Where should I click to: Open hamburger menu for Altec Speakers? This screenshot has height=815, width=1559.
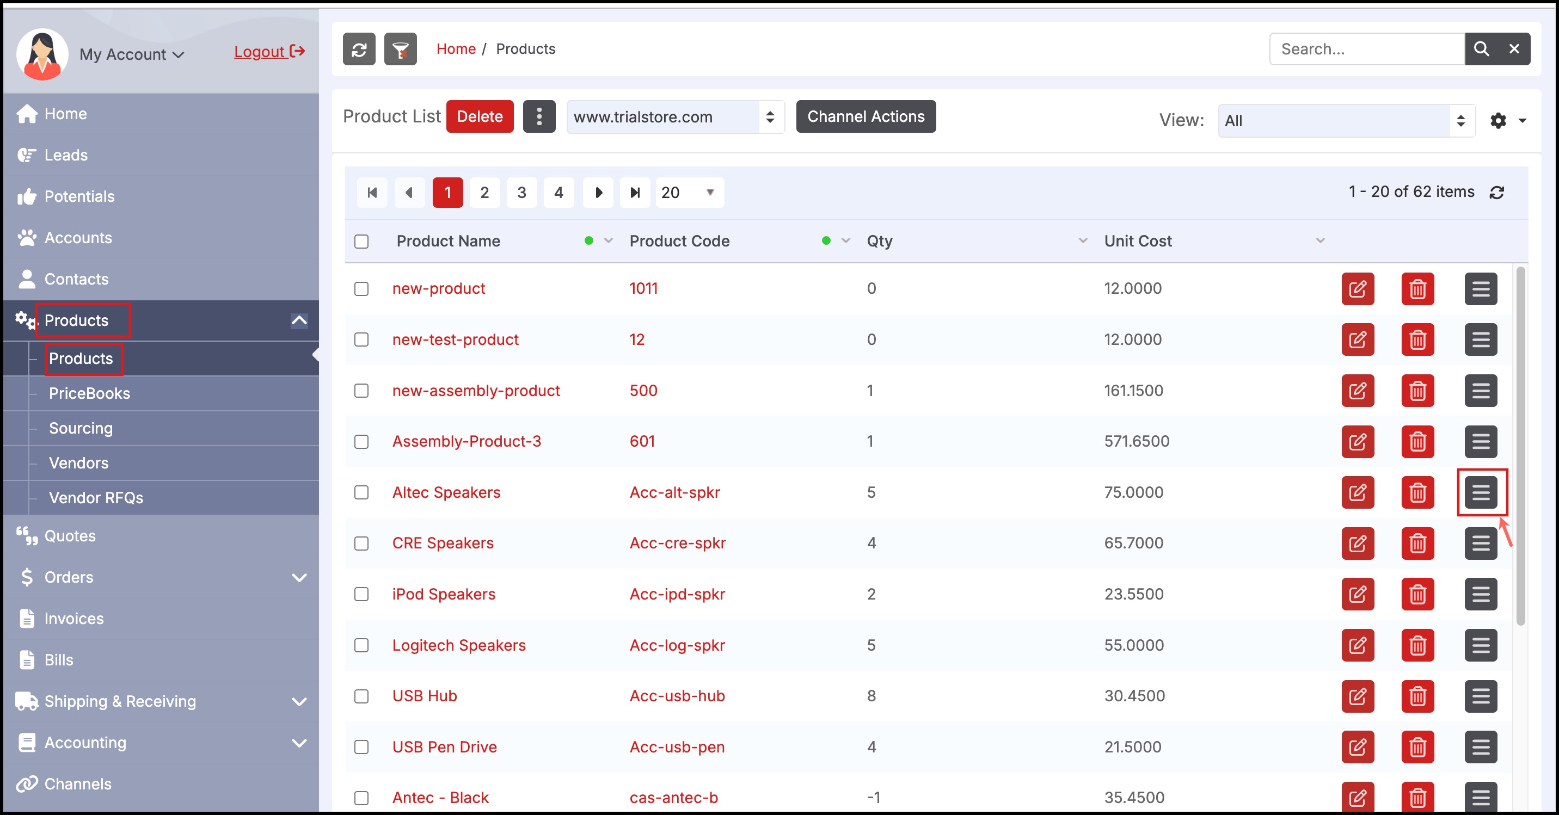(x=1480, y=492)
